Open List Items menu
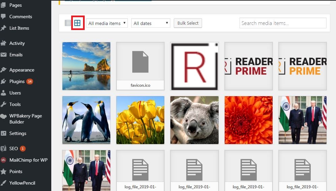Image resolution: width=336 pixels, height=191 pixels. coord(19,28)
